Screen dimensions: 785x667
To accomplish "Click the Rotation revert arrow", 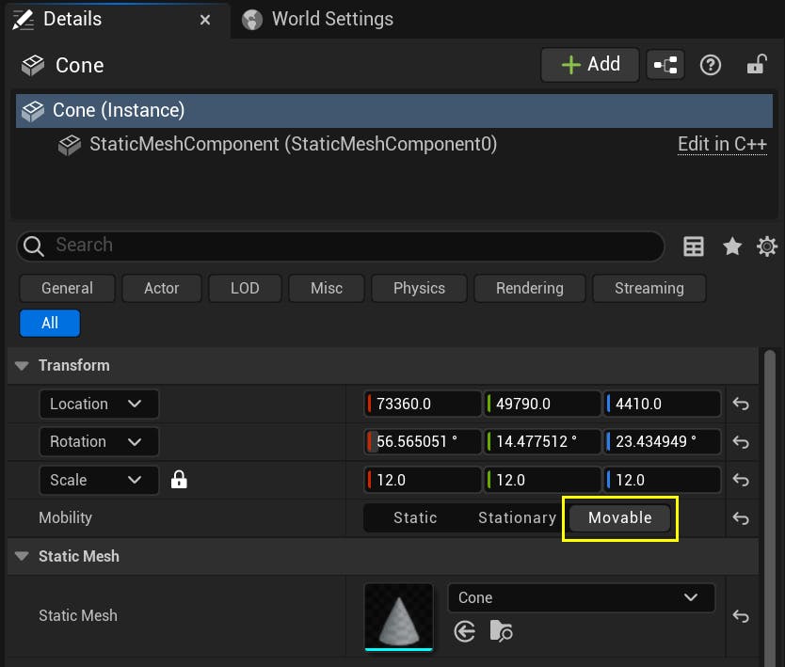I will [x=742, y=442].
